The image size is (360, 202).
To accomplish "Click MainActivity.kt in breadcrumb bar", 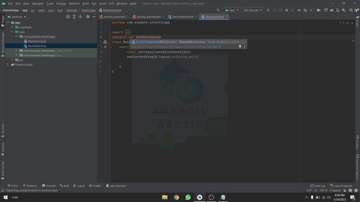I will click(110, 10).
